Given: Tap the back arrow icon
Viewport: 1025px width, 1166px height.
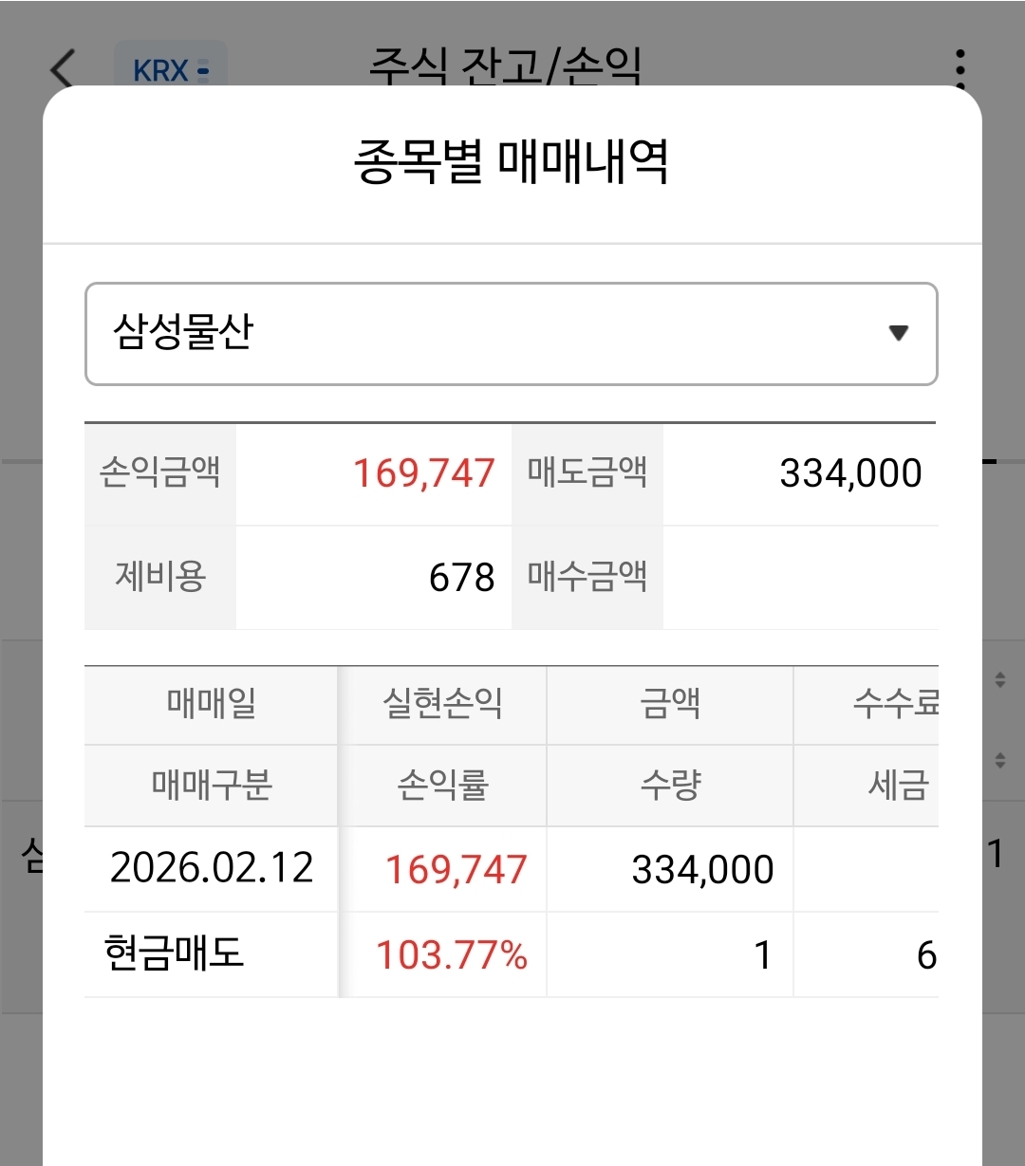Looking at the screenshot, I should pyautogui.click(x=63, y=69).
